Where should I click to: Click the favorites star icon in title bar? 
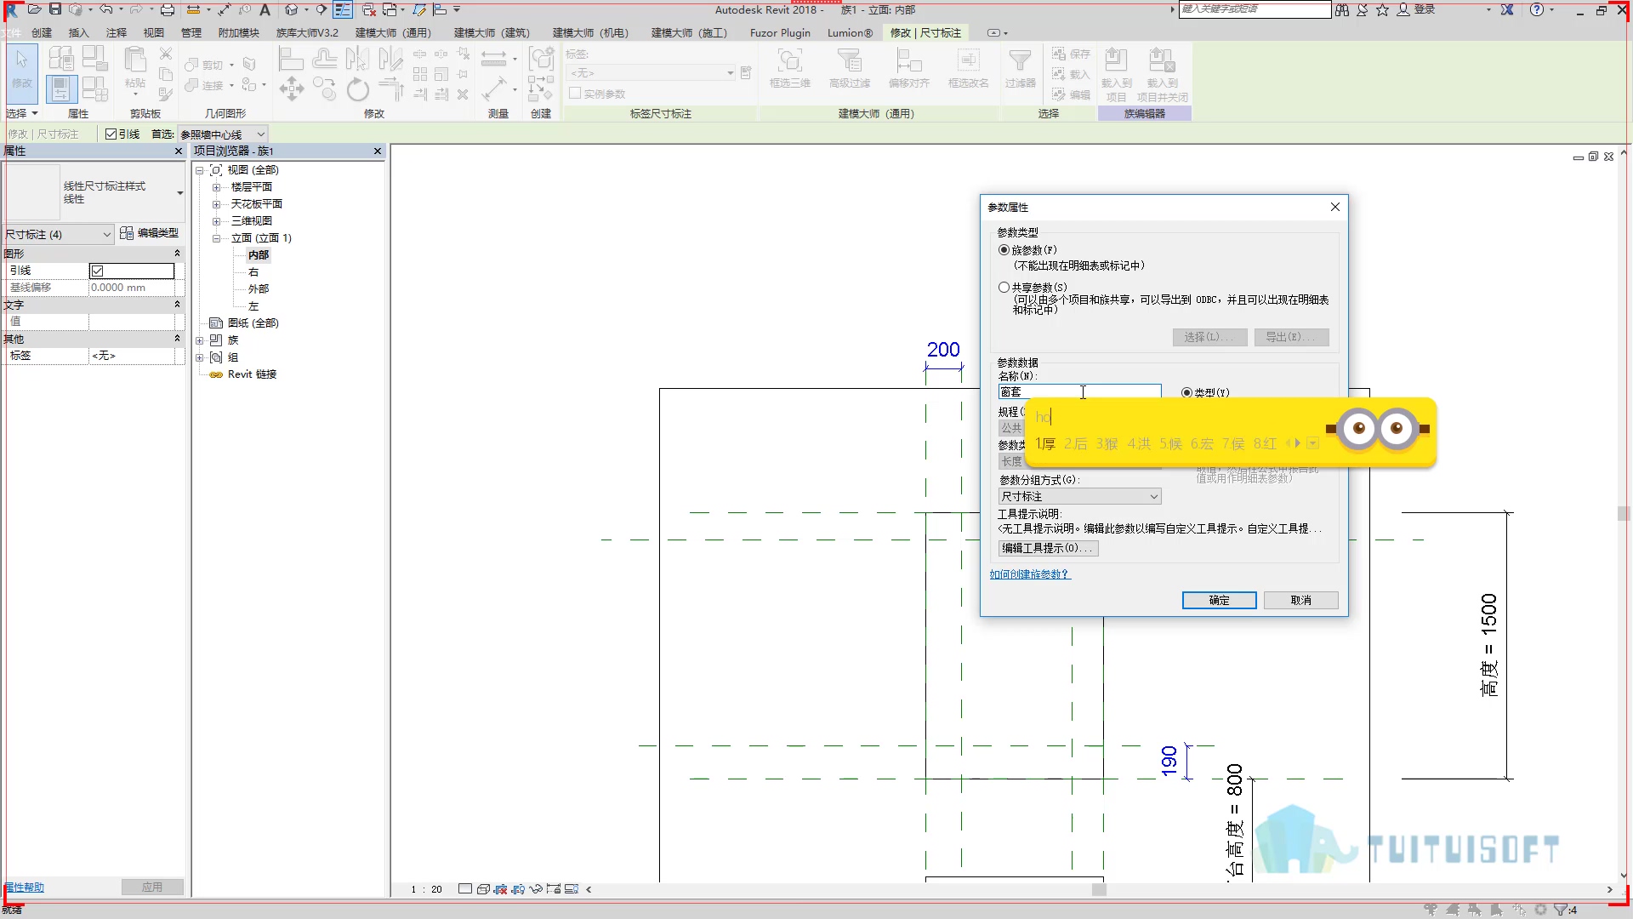tap(1383, 9)
